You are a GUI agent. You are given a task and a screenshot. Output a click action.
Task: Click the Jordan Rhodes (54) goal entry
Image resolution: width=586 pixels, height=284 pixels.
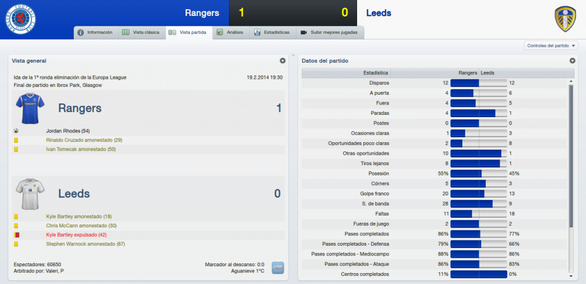point(68,131)
